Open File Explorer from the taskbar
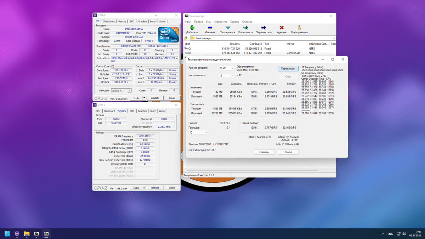 point(27,234)
